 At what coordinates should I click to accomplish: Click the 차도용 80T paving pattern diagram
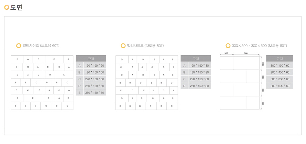tap(147, 82)
